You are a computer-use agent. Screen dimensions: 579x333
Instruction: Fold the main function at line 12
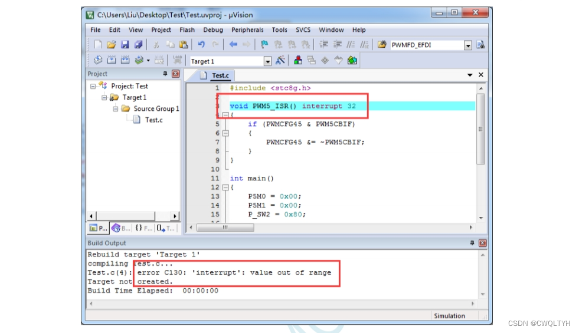coord(225,187)
